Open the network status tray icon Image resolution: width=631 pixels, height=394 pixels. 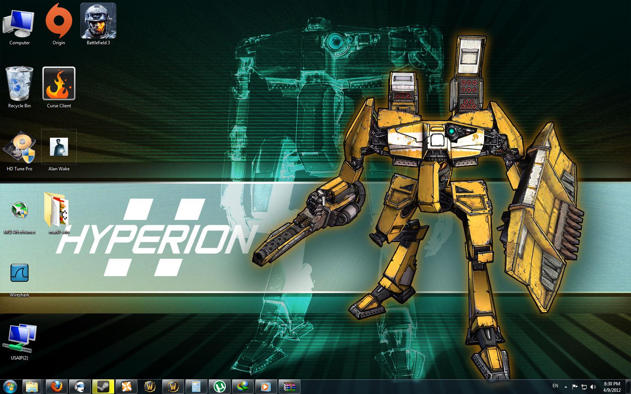point(584,386)
